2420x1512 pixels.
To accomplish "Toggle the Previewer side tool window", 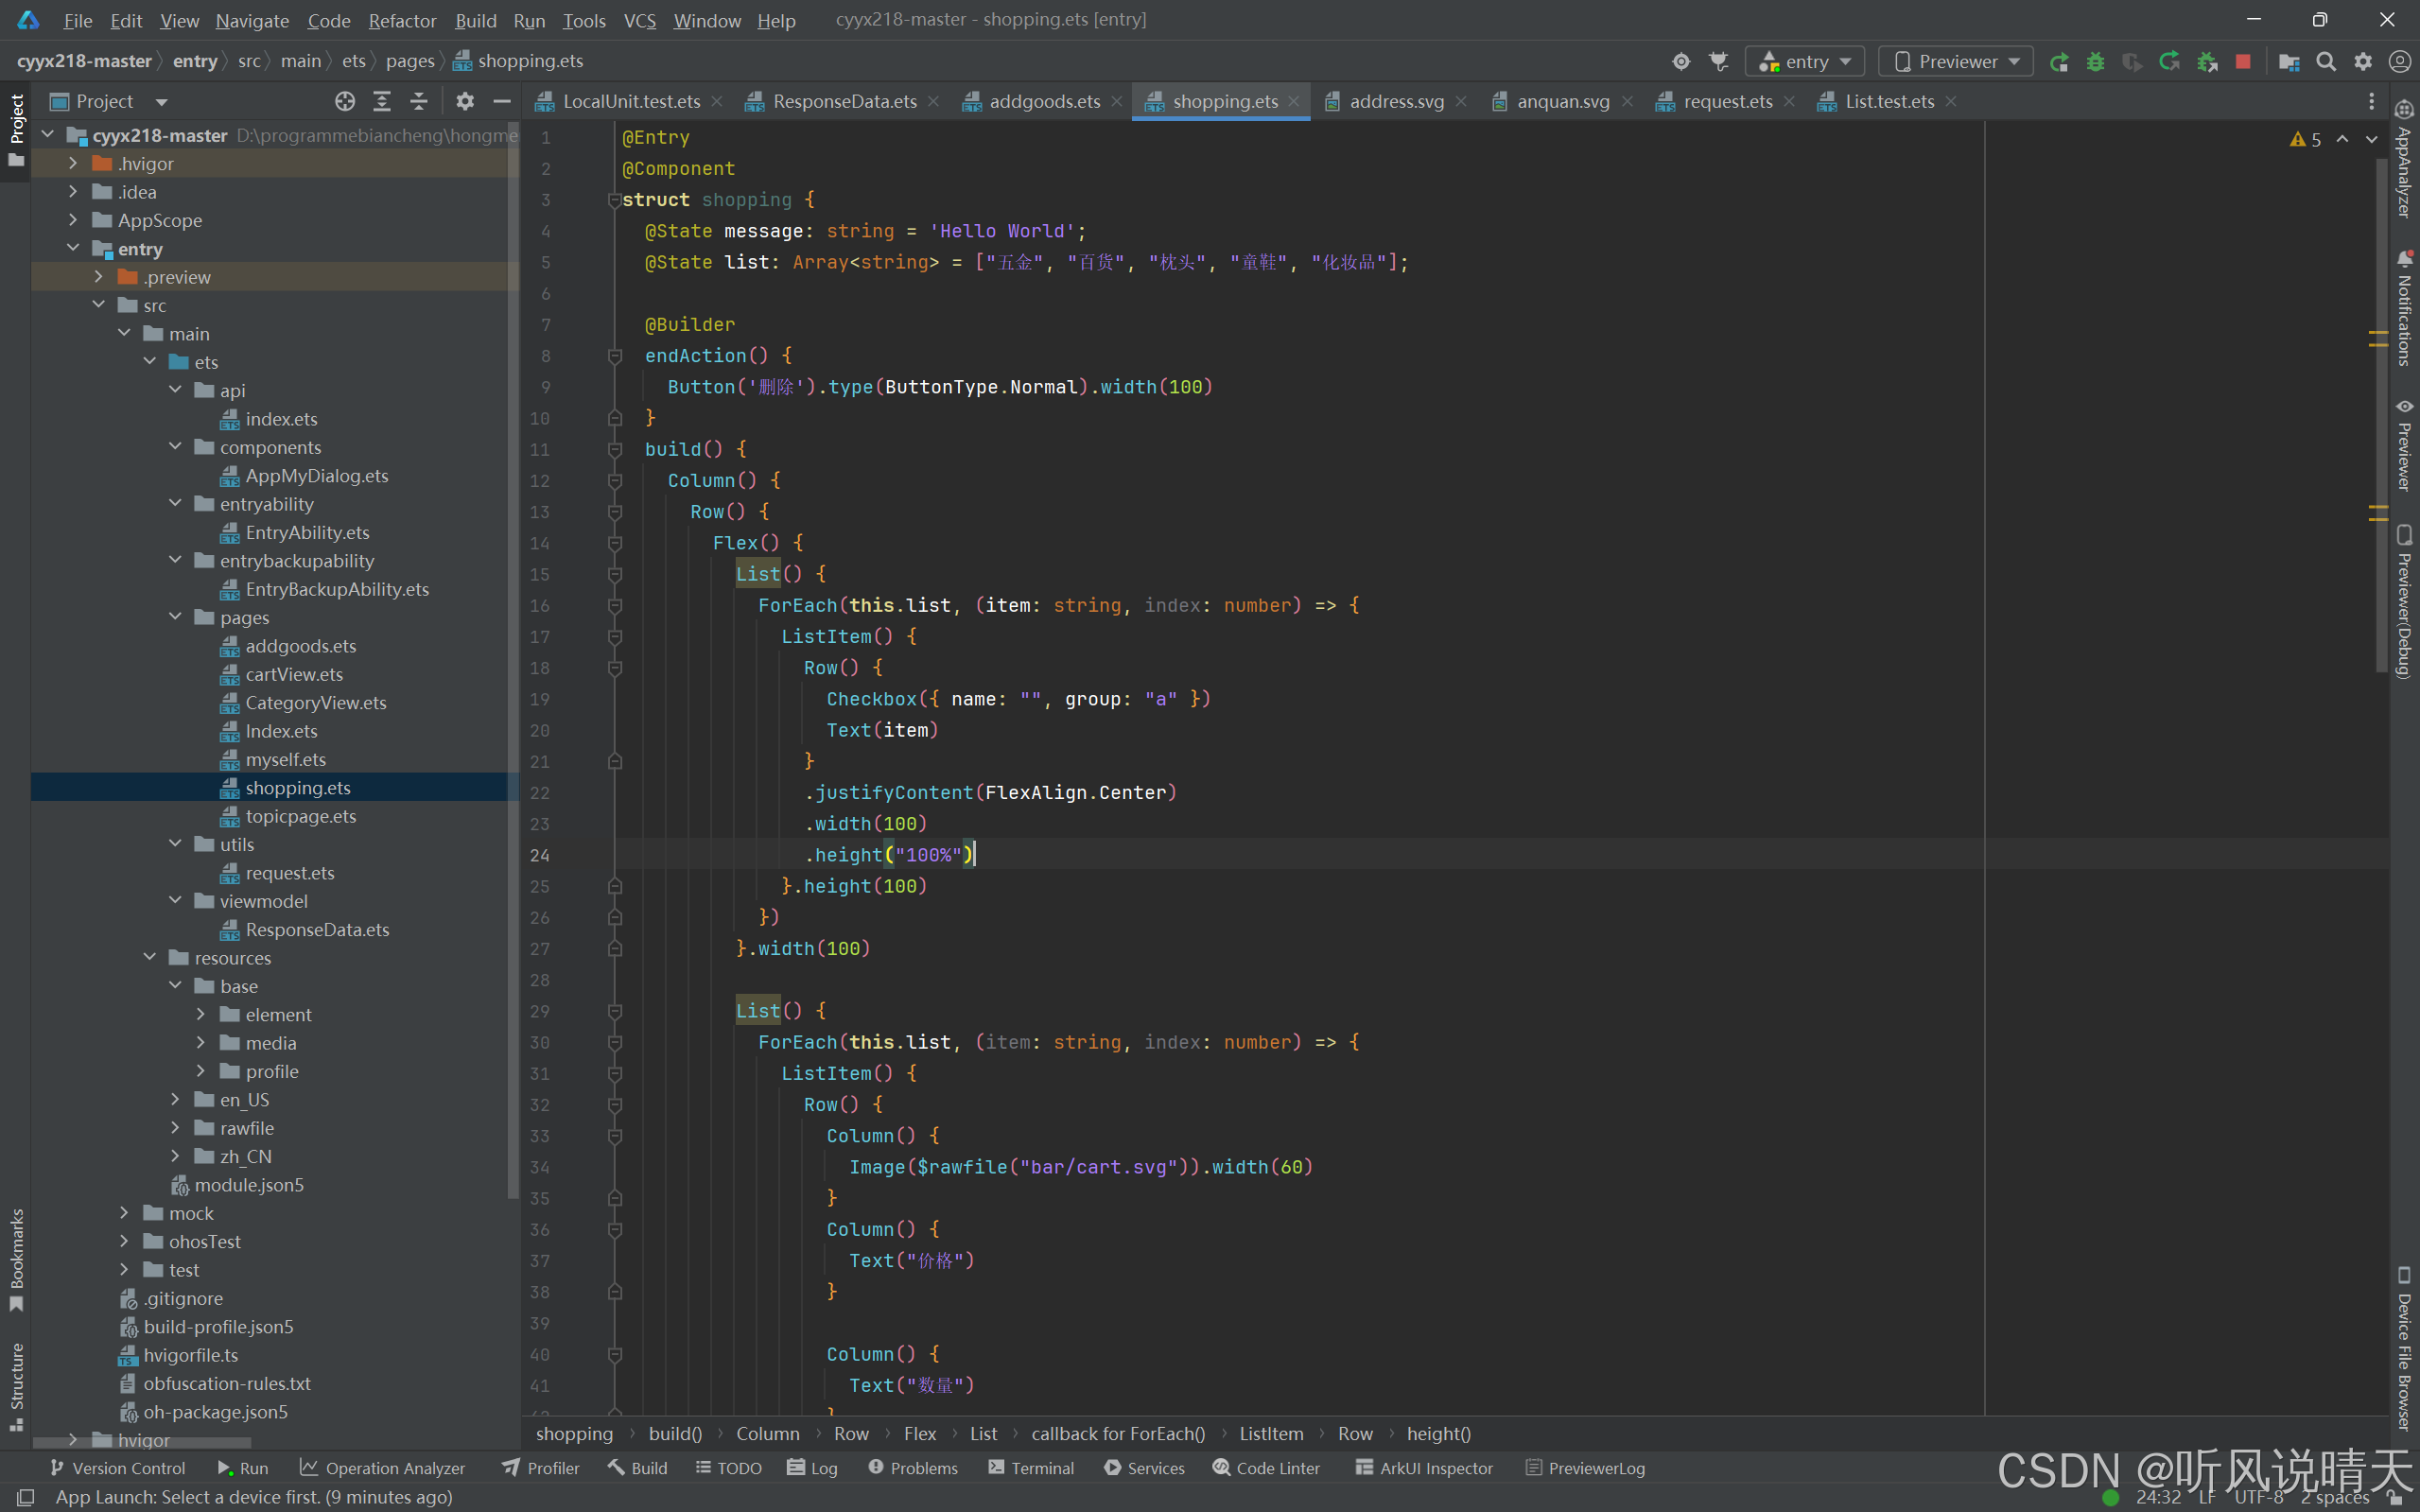I will [x=2404, y=445].
